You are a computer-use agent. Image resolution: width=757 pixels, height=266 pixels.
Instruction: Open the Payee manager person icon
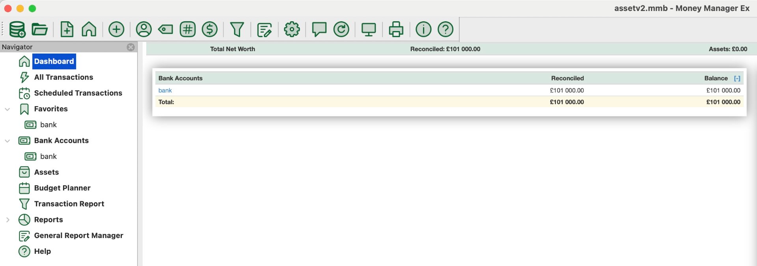point(144,29)
